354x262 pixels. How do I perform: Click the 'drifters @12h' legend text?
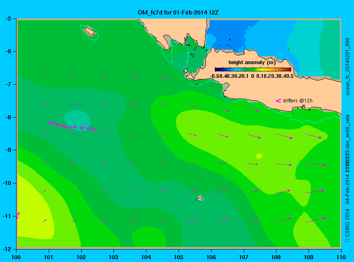tap(298, 101)
